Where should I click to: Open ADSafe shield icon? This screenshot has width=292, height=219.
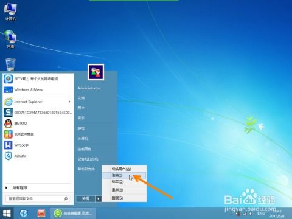point(9,156)
